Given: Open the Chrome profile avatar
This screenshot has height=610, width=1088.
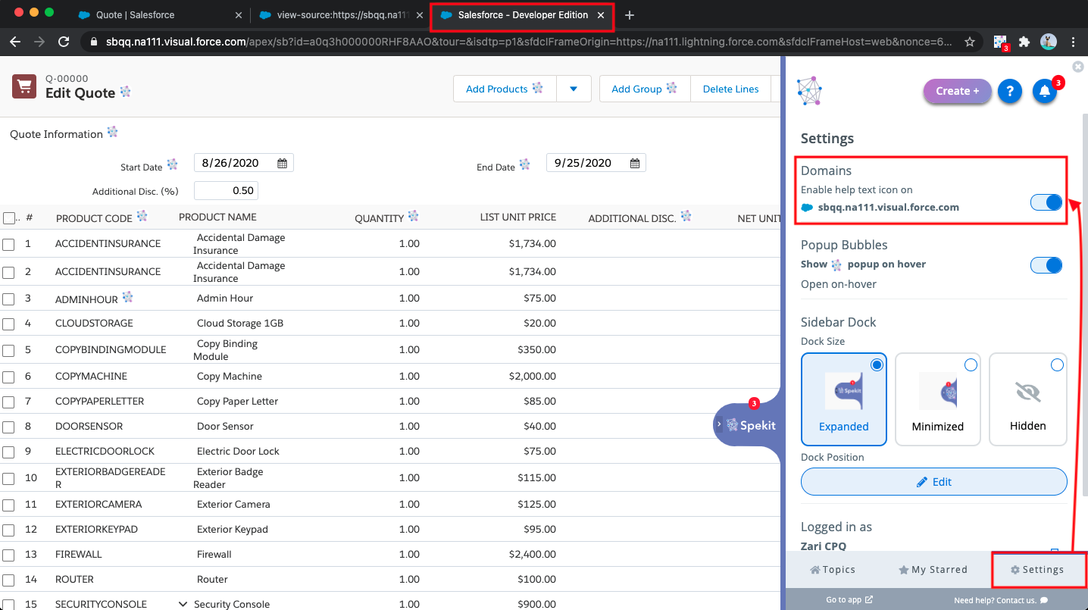Looking at the screenshot, I should [x=1049, y=42].
